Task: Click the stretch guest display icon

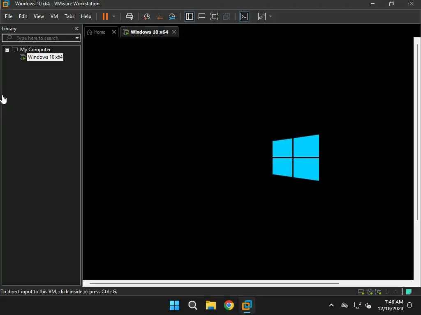Action: click(262, 16)
